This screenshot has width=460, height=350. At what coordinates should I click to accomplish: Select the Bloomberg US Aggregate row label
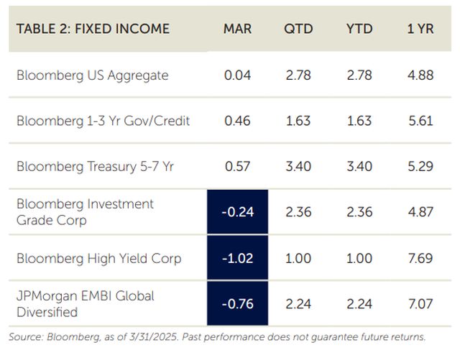(x=92, y=75)
